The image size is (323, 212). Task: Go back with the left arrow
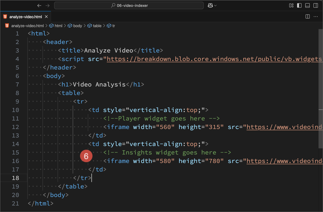click(39, 6)
